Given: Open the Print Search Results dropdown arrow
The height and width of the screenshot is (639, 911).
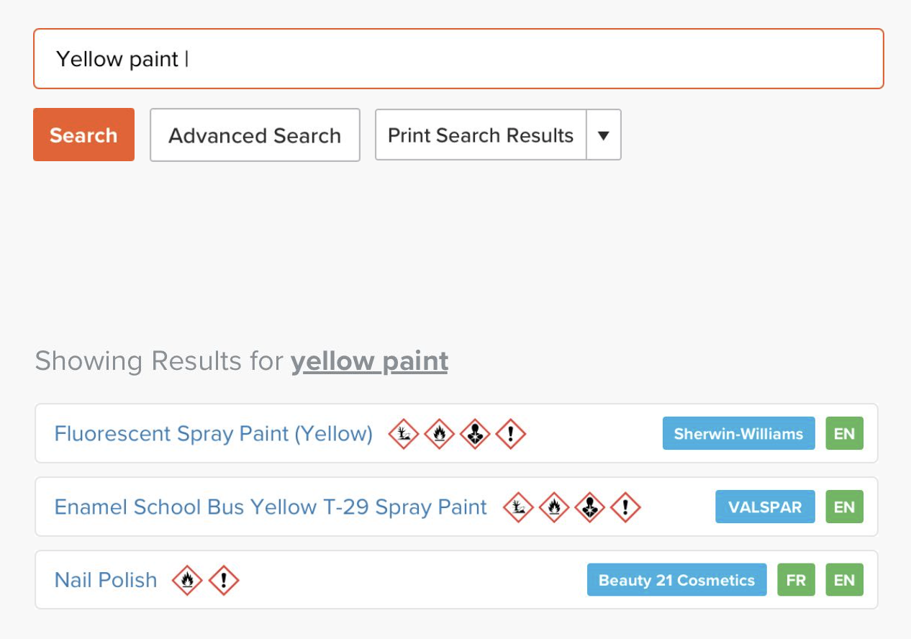Looking at the screenshot, I should (604, 135).
